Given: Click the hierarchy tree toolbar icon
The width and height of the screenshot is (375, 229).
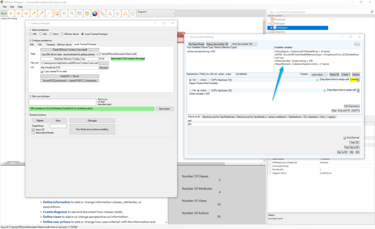Looking at the screenshot, I should pyautogui.click(x=125, y=14).
